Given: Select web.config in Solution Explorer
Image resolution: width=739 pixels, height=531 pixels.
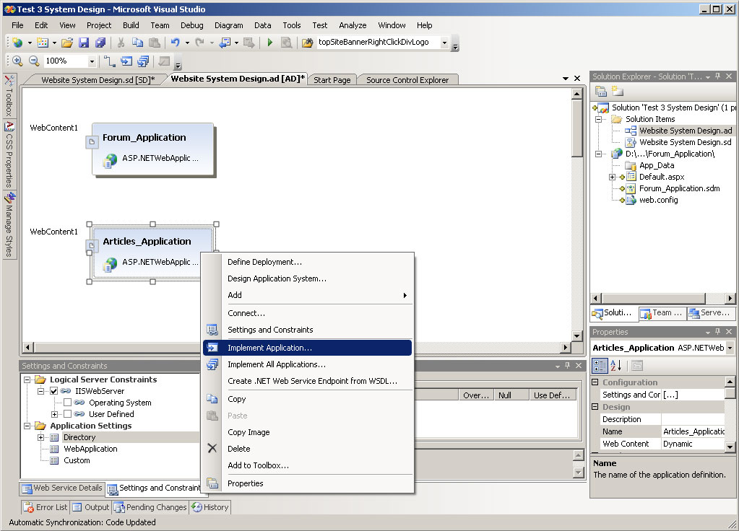Looking at the screenshot, I should (658, 200).
